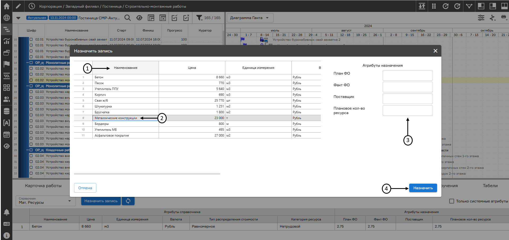Click the table icon with X
This screenshot has height=240, width=509.
click(x=163, y=18)
